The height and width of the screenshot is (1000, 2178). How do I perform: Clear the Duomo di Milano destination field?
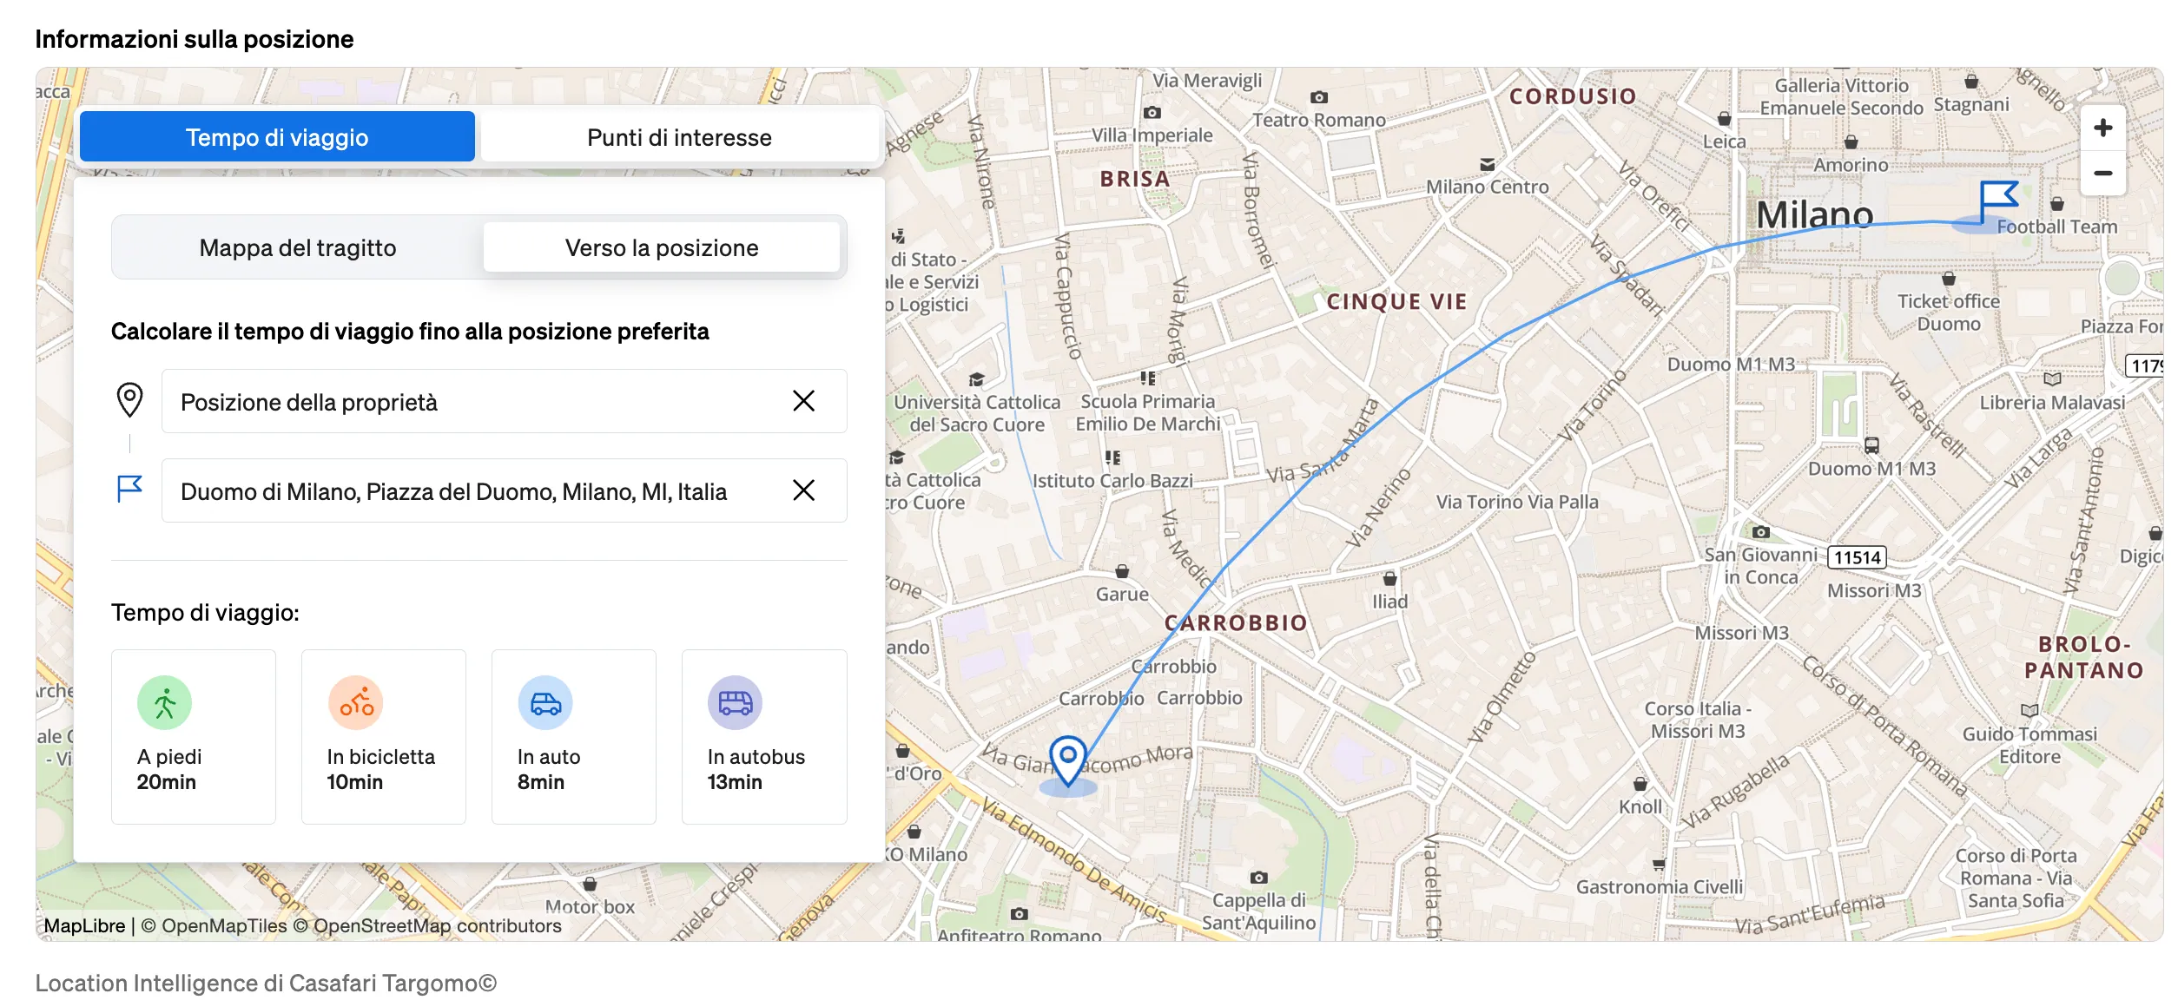tap(803, 490)
